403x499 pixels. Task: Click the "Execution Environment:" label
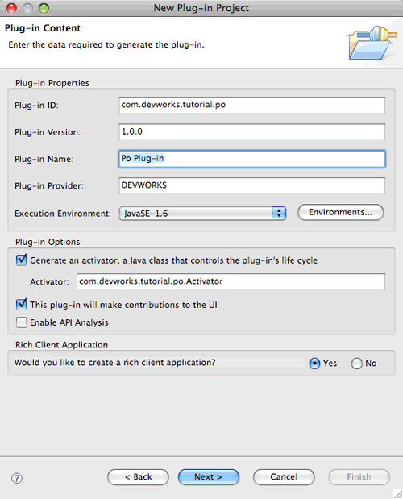point(63,213)
